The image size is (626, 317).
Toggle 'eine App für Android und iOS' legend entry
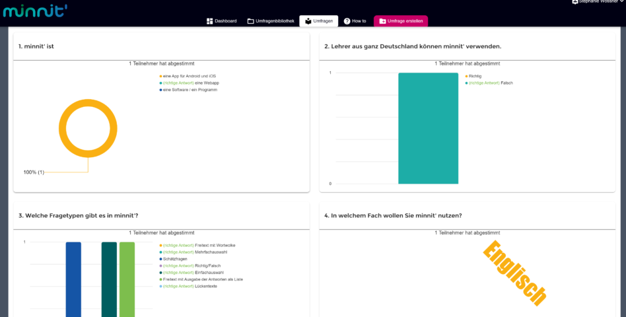190,77
